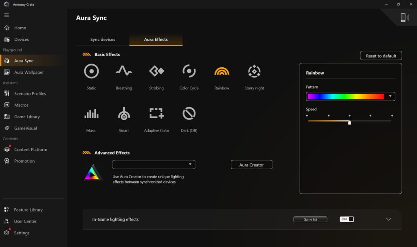Click the Aura Creator description text
The image size is (417, 247).
[x=148, y=179]
